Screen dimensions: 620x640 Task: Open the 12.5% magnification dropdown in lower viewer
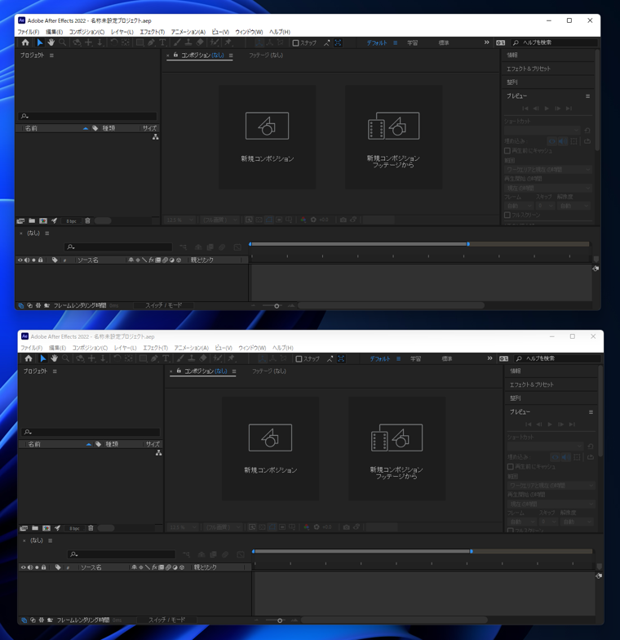point(183,527)
